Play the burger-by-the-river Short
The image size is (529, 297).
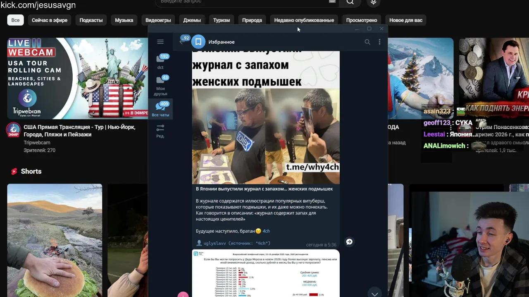(x=55, y=240)
